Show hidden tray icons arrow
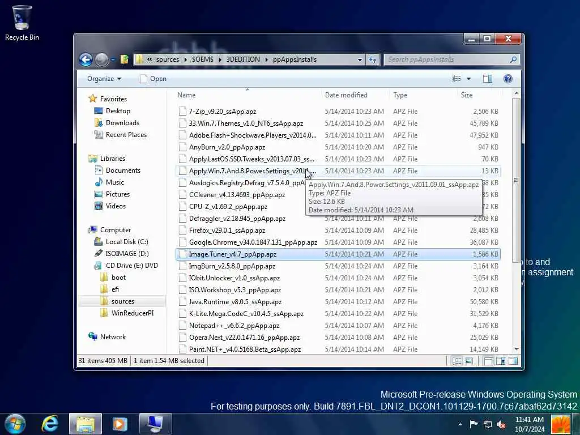The height and width of the screenshot is (435, 580). [x=460, y=424]
